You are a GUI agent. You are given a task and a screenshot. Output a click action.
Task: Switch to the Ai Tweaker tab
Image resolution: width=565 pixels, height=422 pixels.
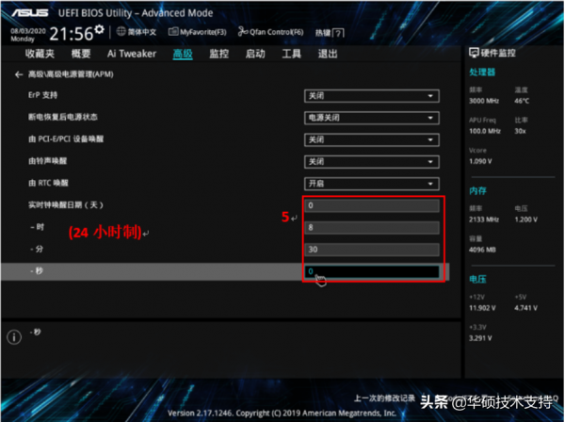[131, 54]
